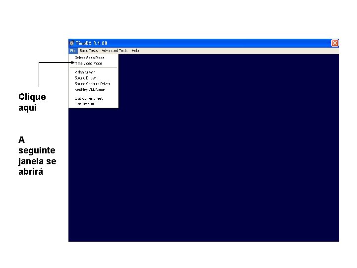357x268 pixels.
Task: Click the TimeDX title bar application icon
Action: click(x=72, y=43)
